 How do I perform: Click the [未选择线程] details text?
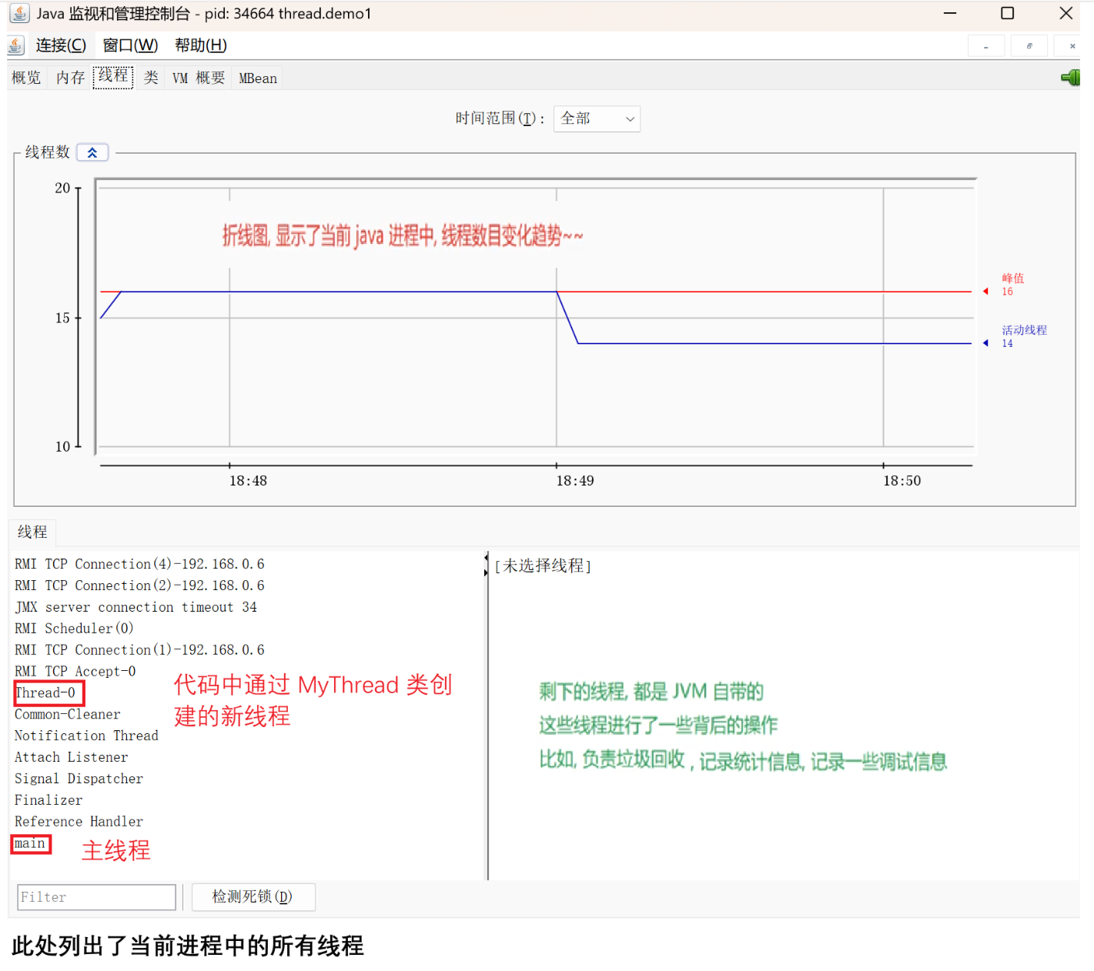click(544, 566)
